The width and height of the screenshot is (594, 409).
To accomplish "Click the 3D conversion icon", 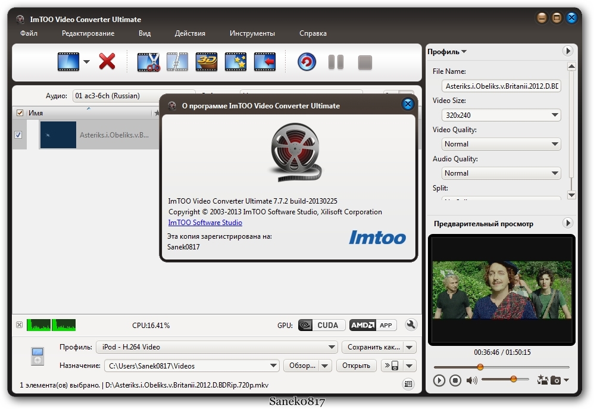I will click(207, 61).
